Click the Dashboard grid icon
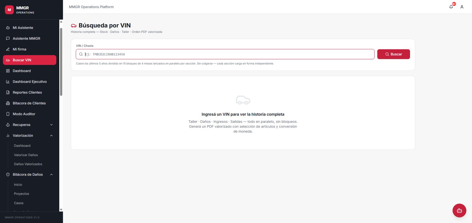The image size is (472, 223). (8, 71)
